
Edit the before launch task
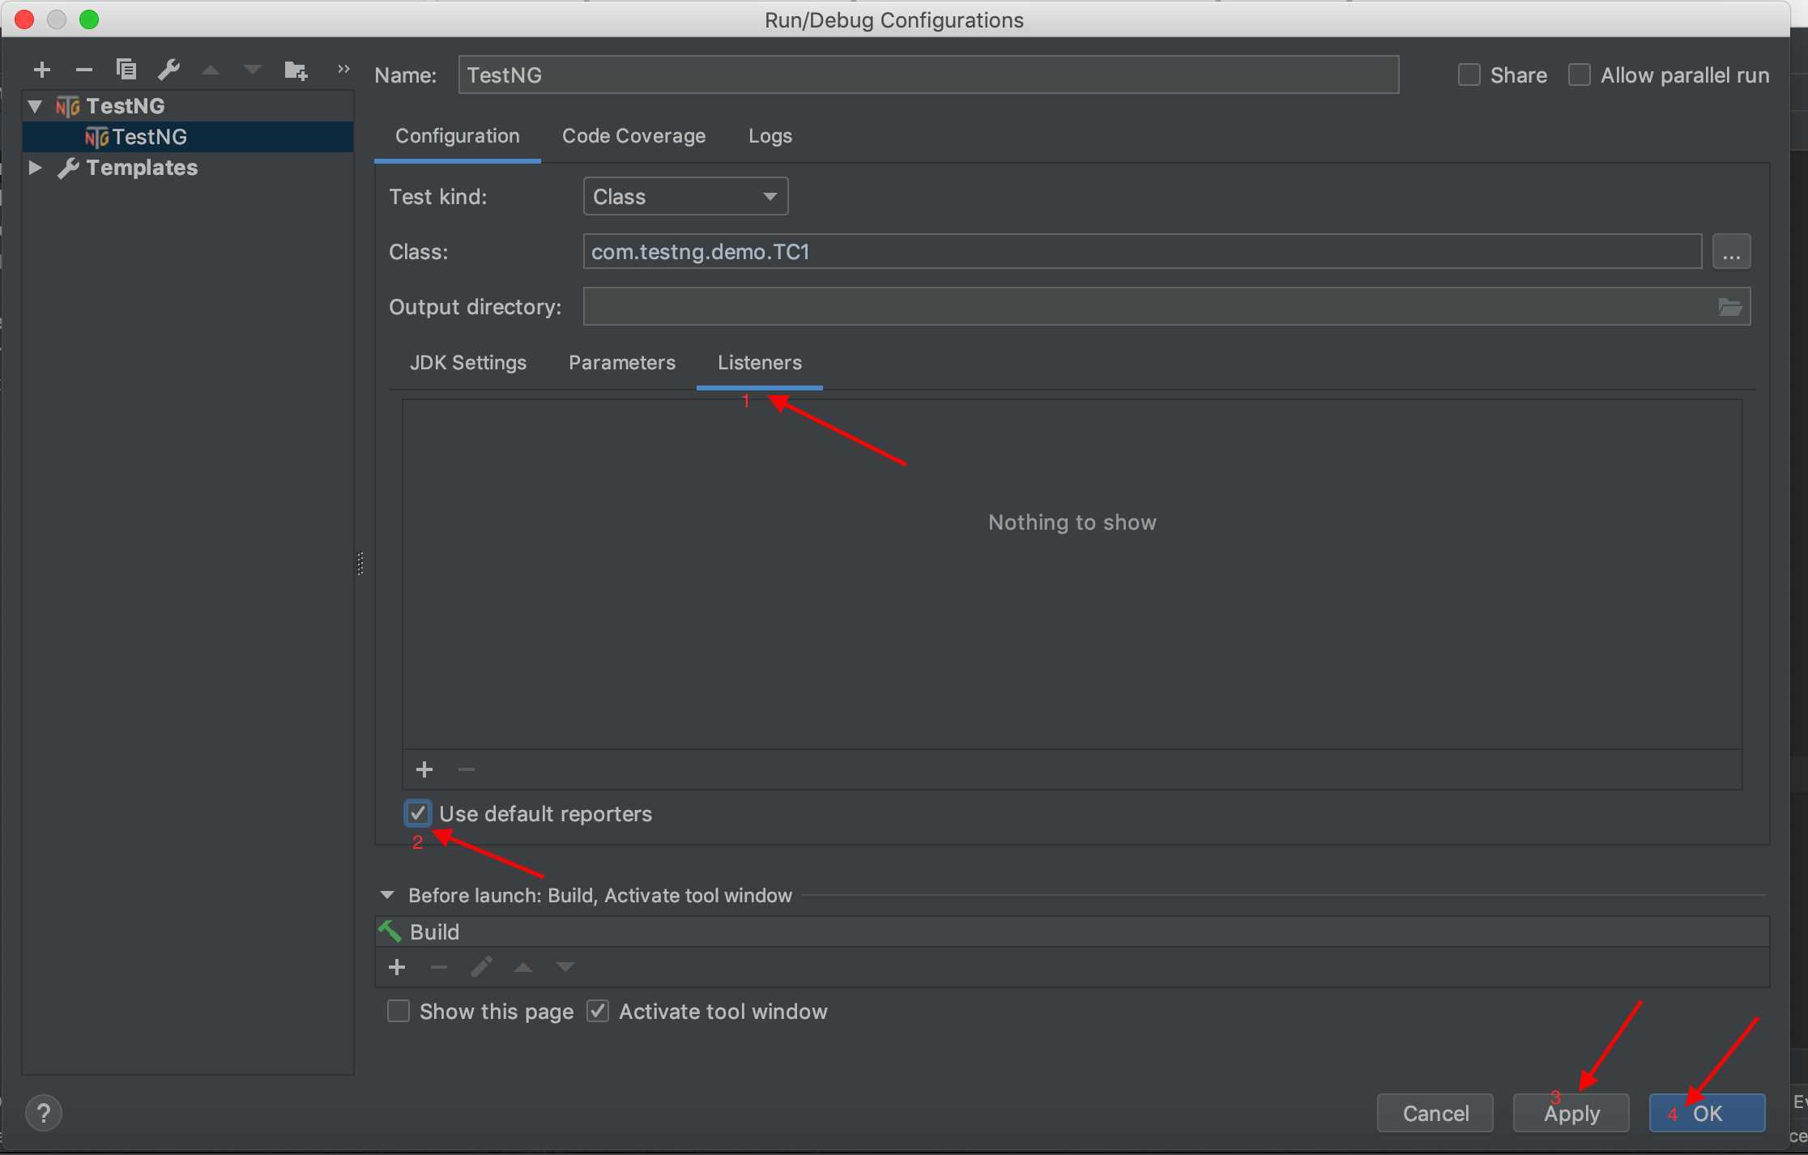tap(481, 967)
